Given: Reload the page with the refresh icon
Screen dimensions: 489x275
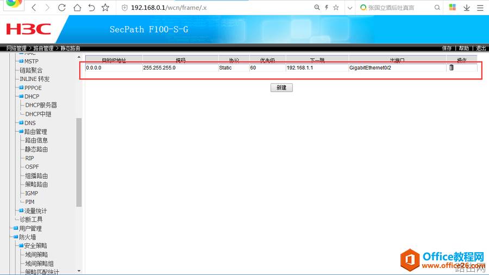Looking at the screenshot, I should [62, 8].
